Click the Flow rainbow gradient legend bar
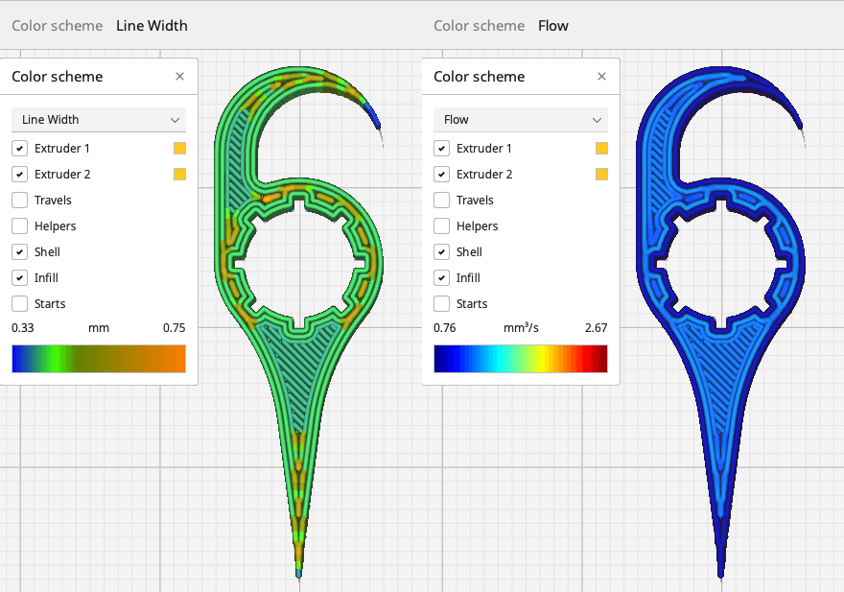The width and height of the screenshot is (844, 592). [x=521, y=359]
